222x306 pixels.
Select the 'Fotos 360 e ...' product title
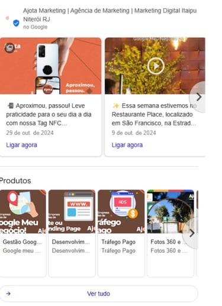click(169, 242)
